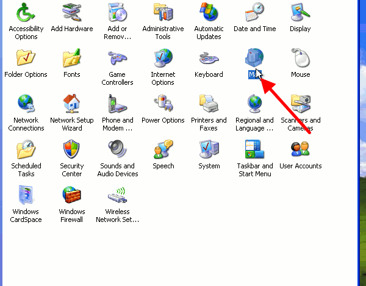Screen dimensions: 366x286
Task: Open the Game Controllers icon
Action: 117,57
